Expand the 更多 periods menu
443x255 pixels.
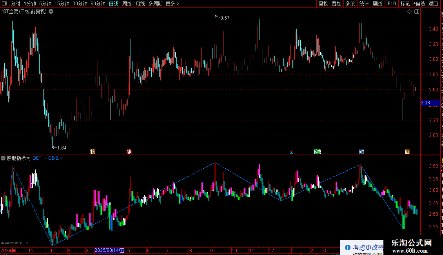click(172, 4)
